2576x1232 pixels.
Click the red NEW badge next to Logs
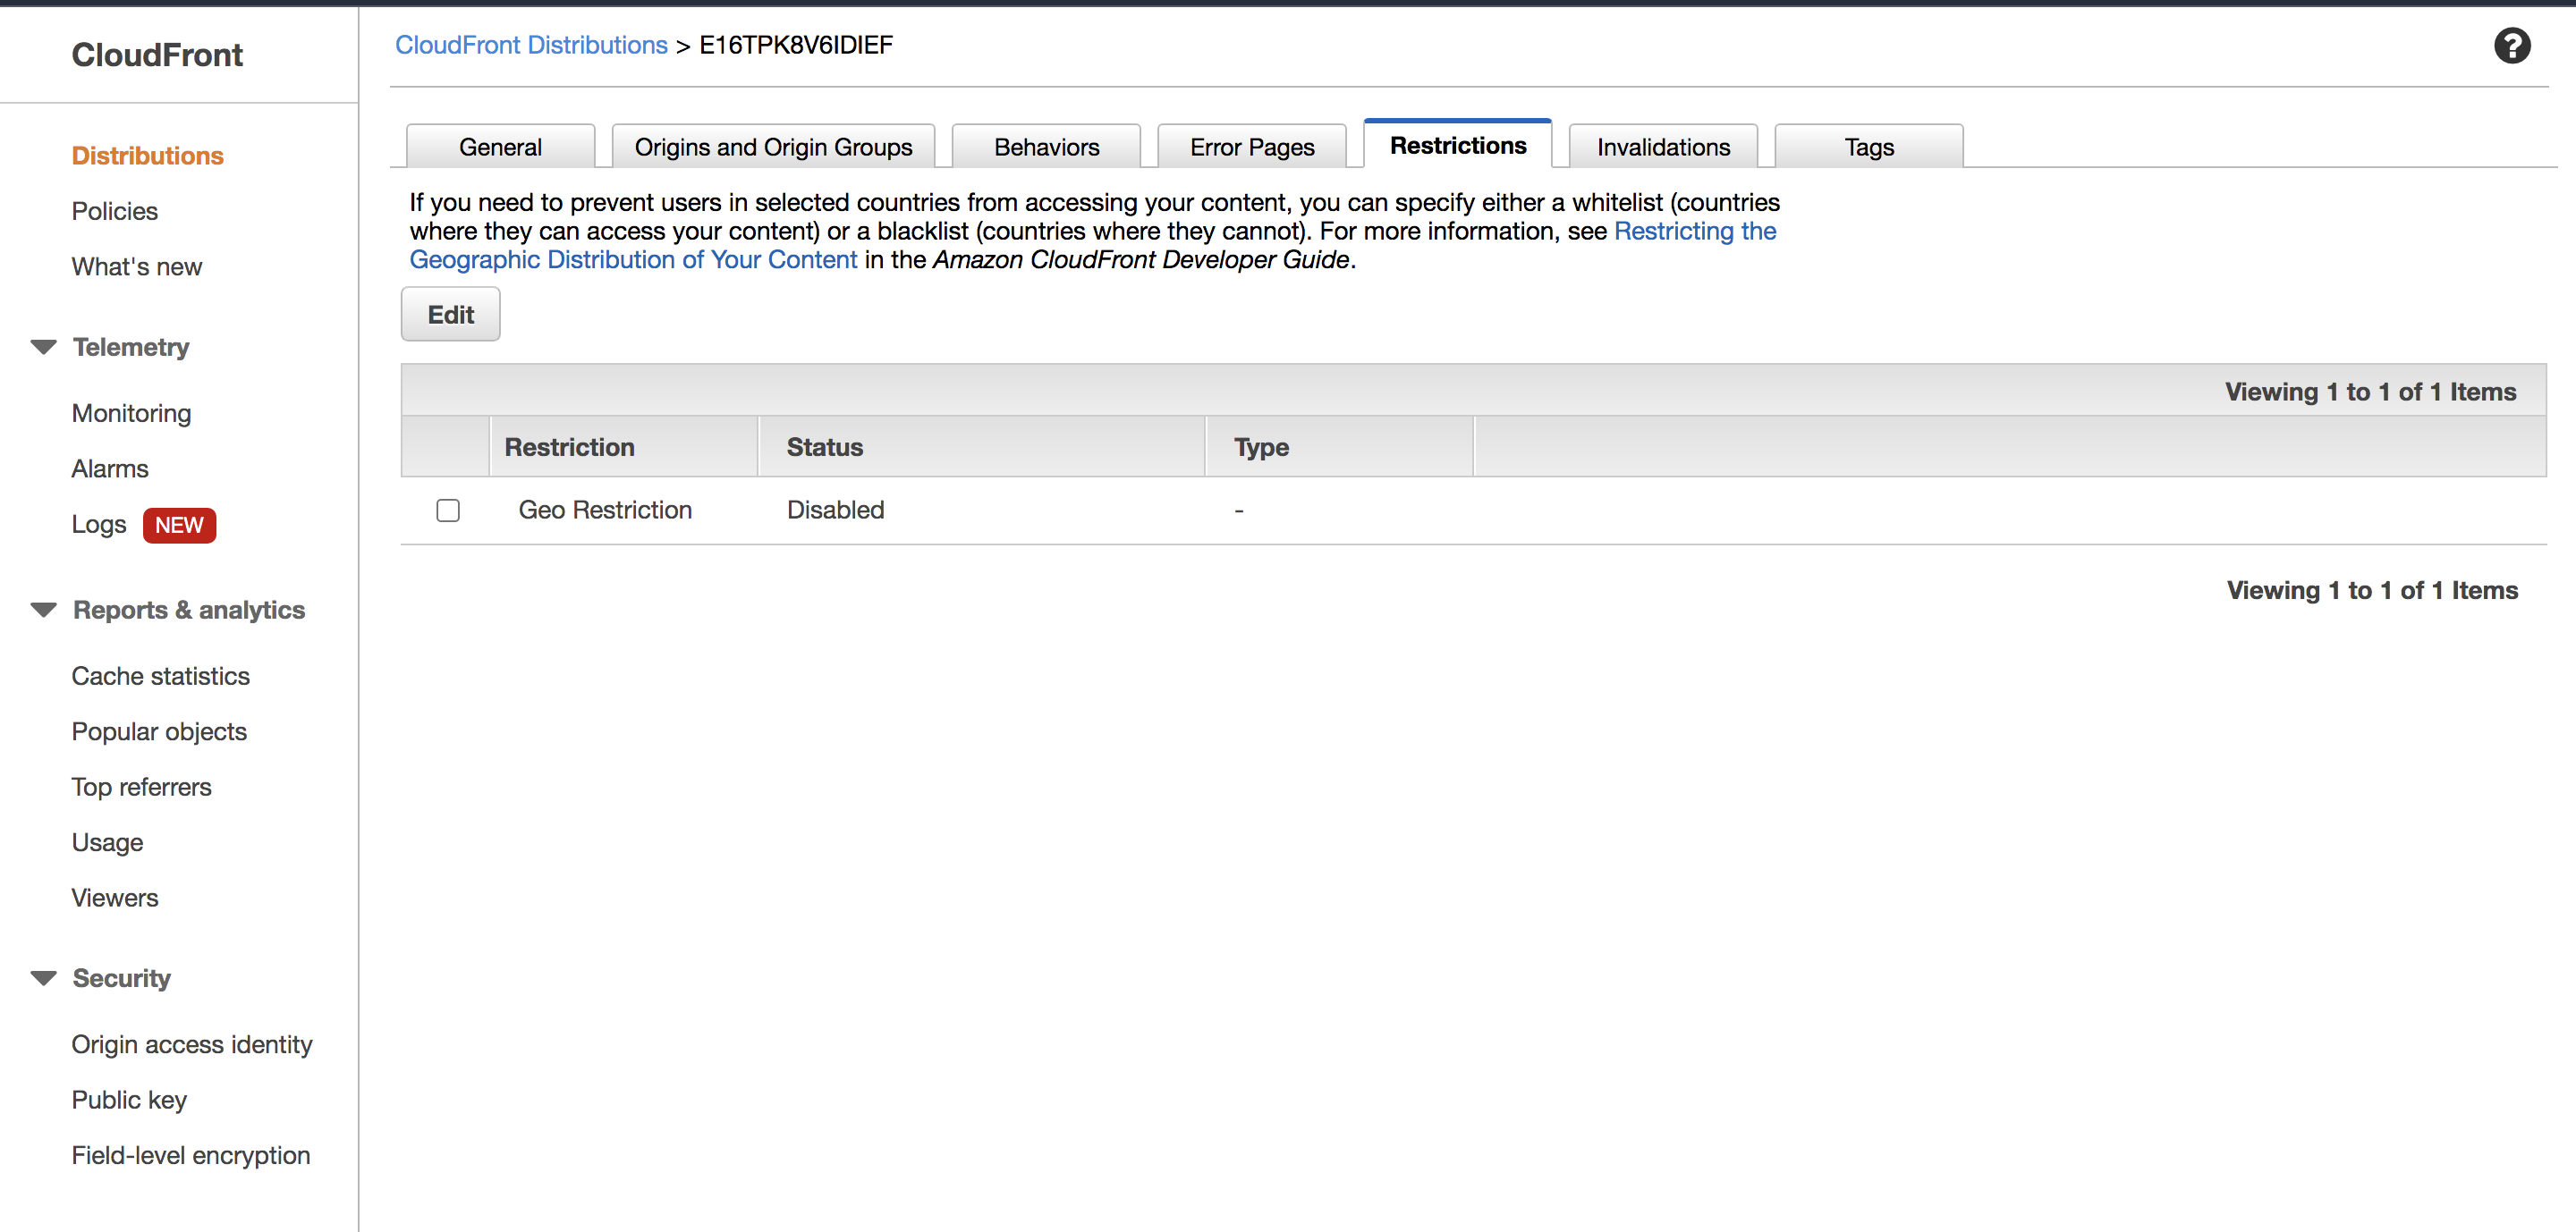click(x=179, y=526)
